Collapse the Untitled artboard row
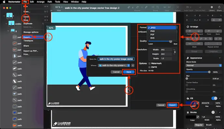 point(6,24)
